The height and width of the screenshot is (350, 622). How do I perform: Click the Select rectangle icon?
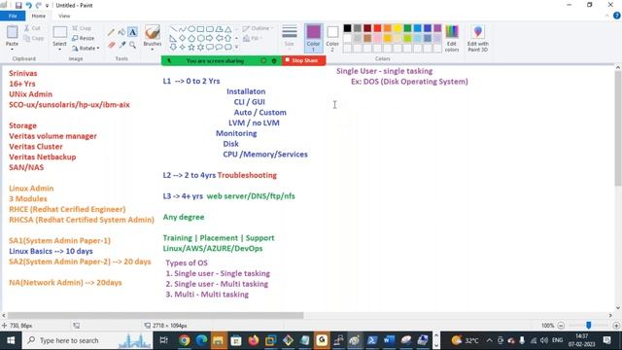coord(59,32)
